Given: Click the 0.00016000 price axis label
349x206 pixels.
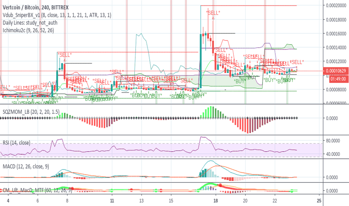Looking at the screenshot, I should coord(336,34).
